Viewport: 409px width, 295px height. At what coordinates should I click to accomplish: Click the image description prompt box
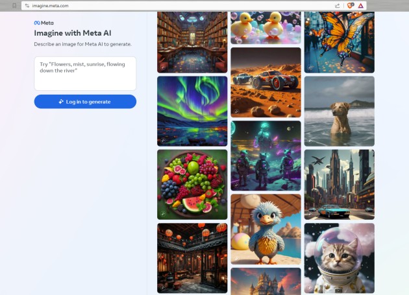click(85, 73)
